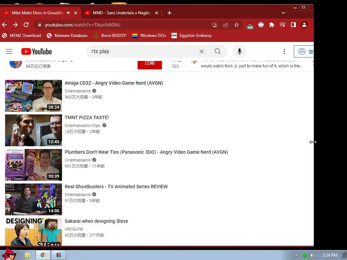
Task: Click the TMNT PIZZA TASTE! title
Action: click(x=87, y=117)
